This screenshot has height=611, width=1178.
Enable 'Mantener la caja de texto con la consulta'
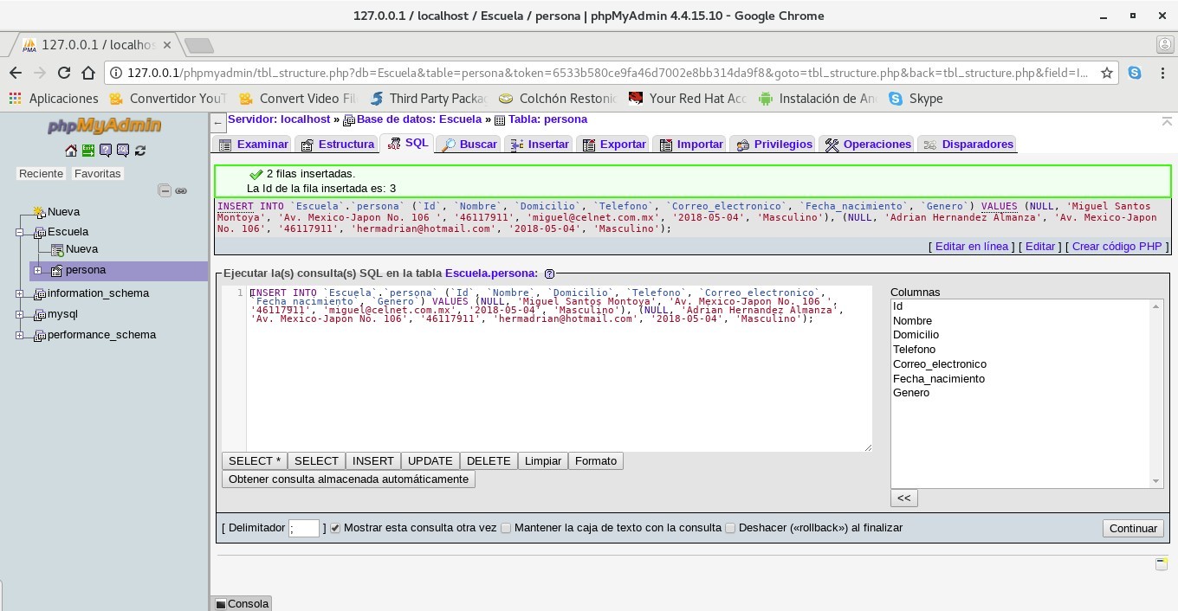tap(506, 528)
